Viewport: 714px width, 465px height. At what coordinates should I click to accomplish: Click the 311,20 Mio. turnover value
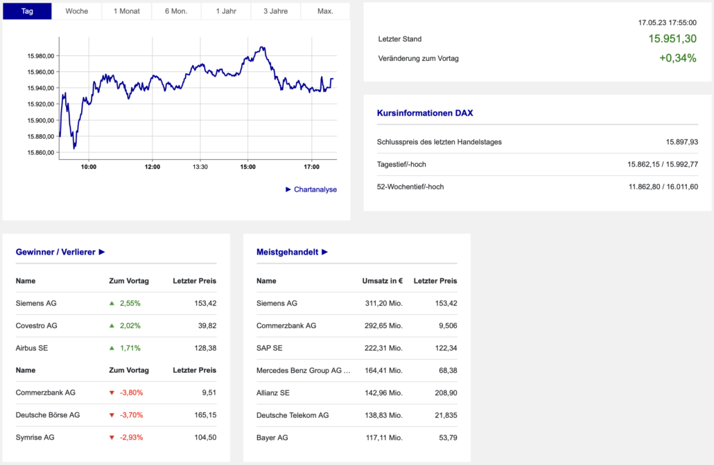tap(384, 303)
